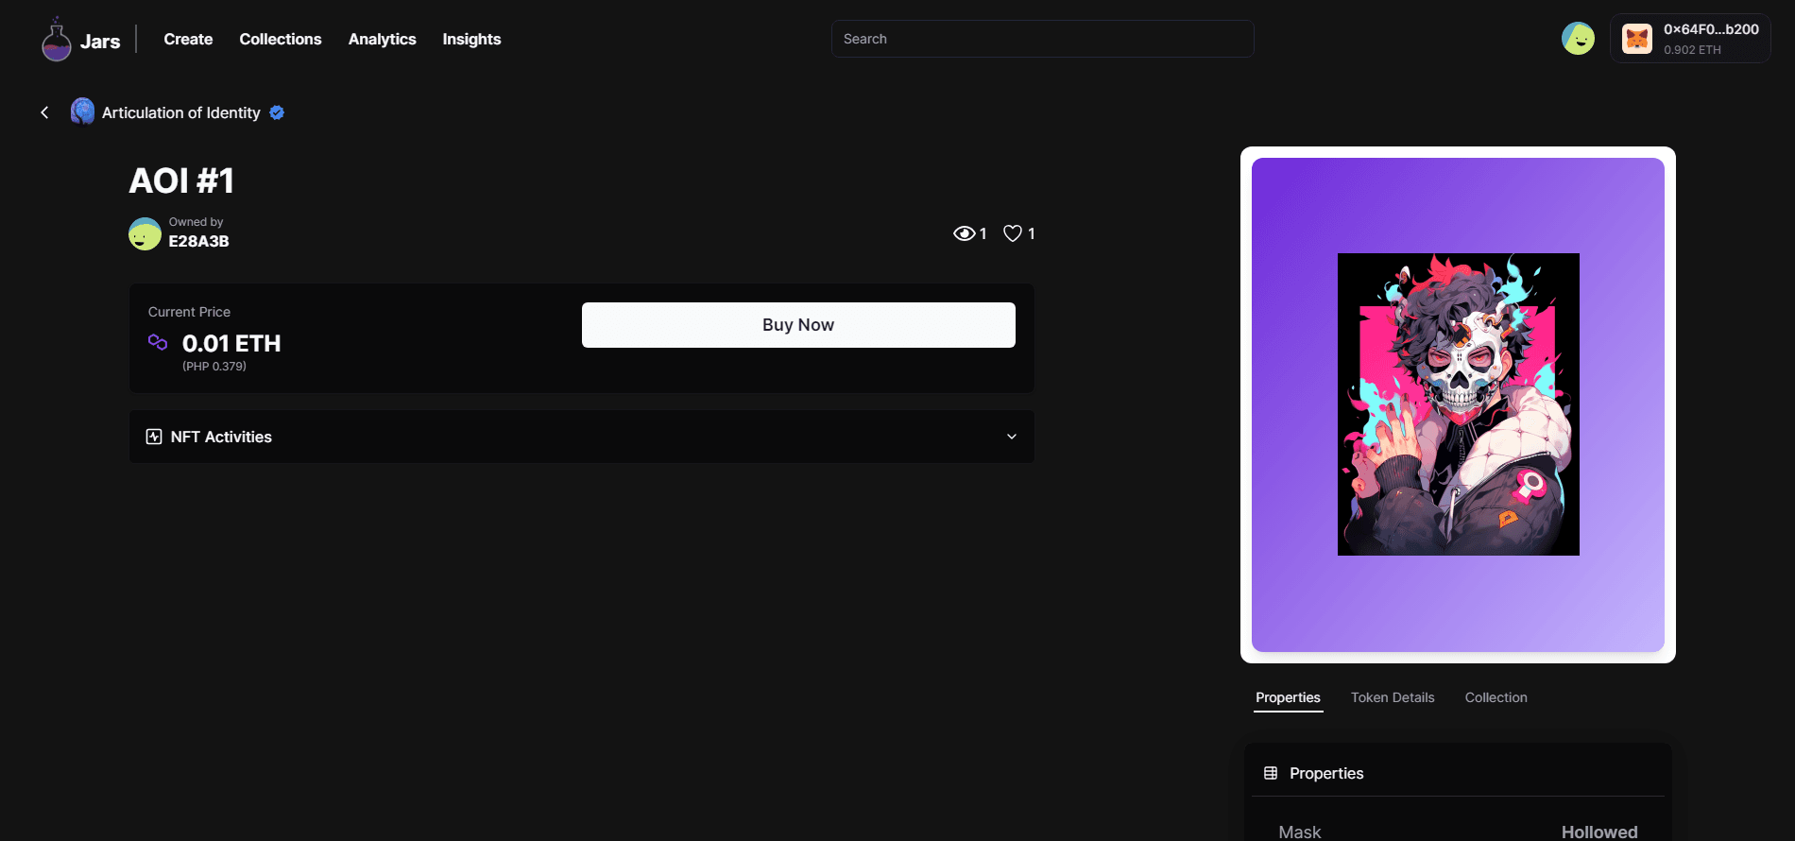The height and width of the screenshot is (841, 1795).
Task: Open the Collections page
Action: [x=281, y=39]
